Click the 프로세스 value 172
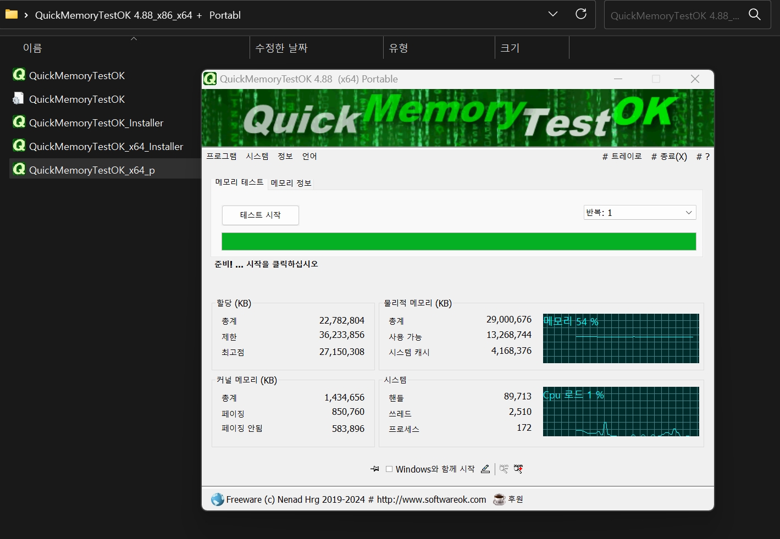 524,427
